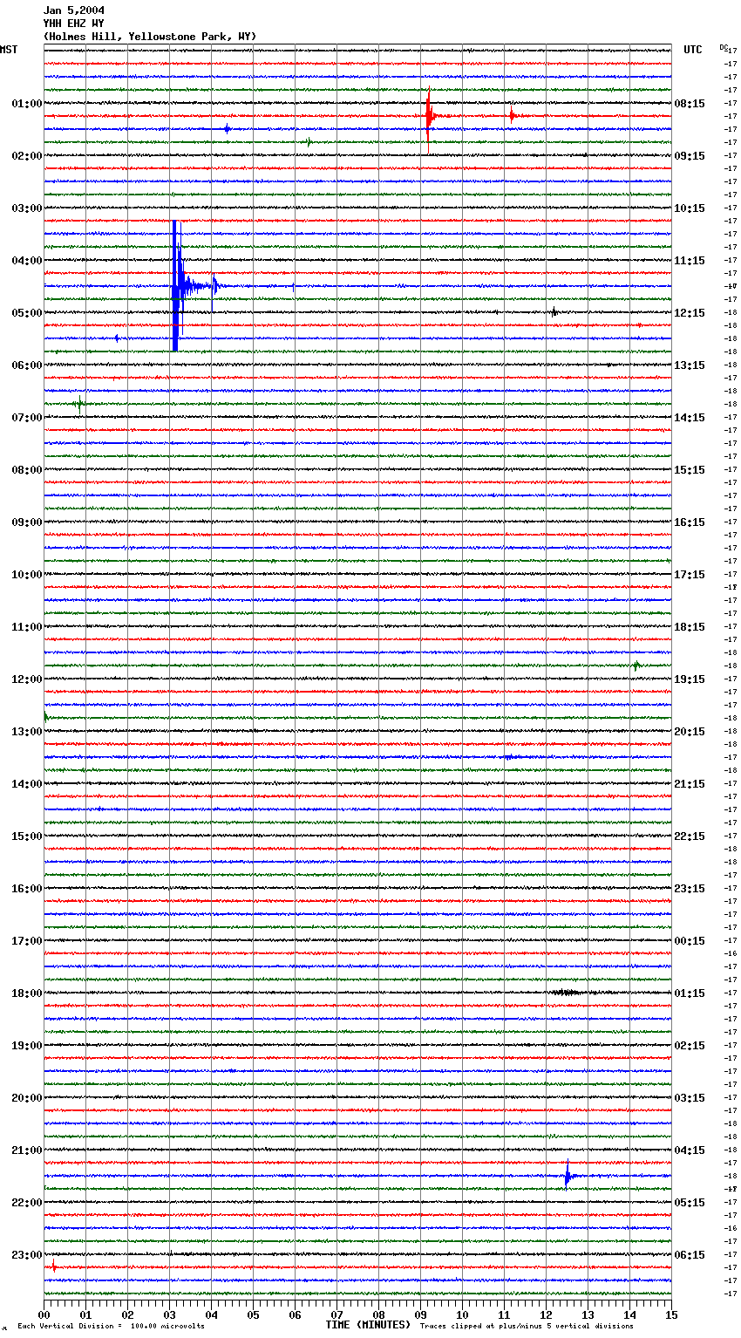This screenshot has height=1338, width=741.
Task: Click the black blip near minute 12 at 05:00
Action: [x=554, y=311]
